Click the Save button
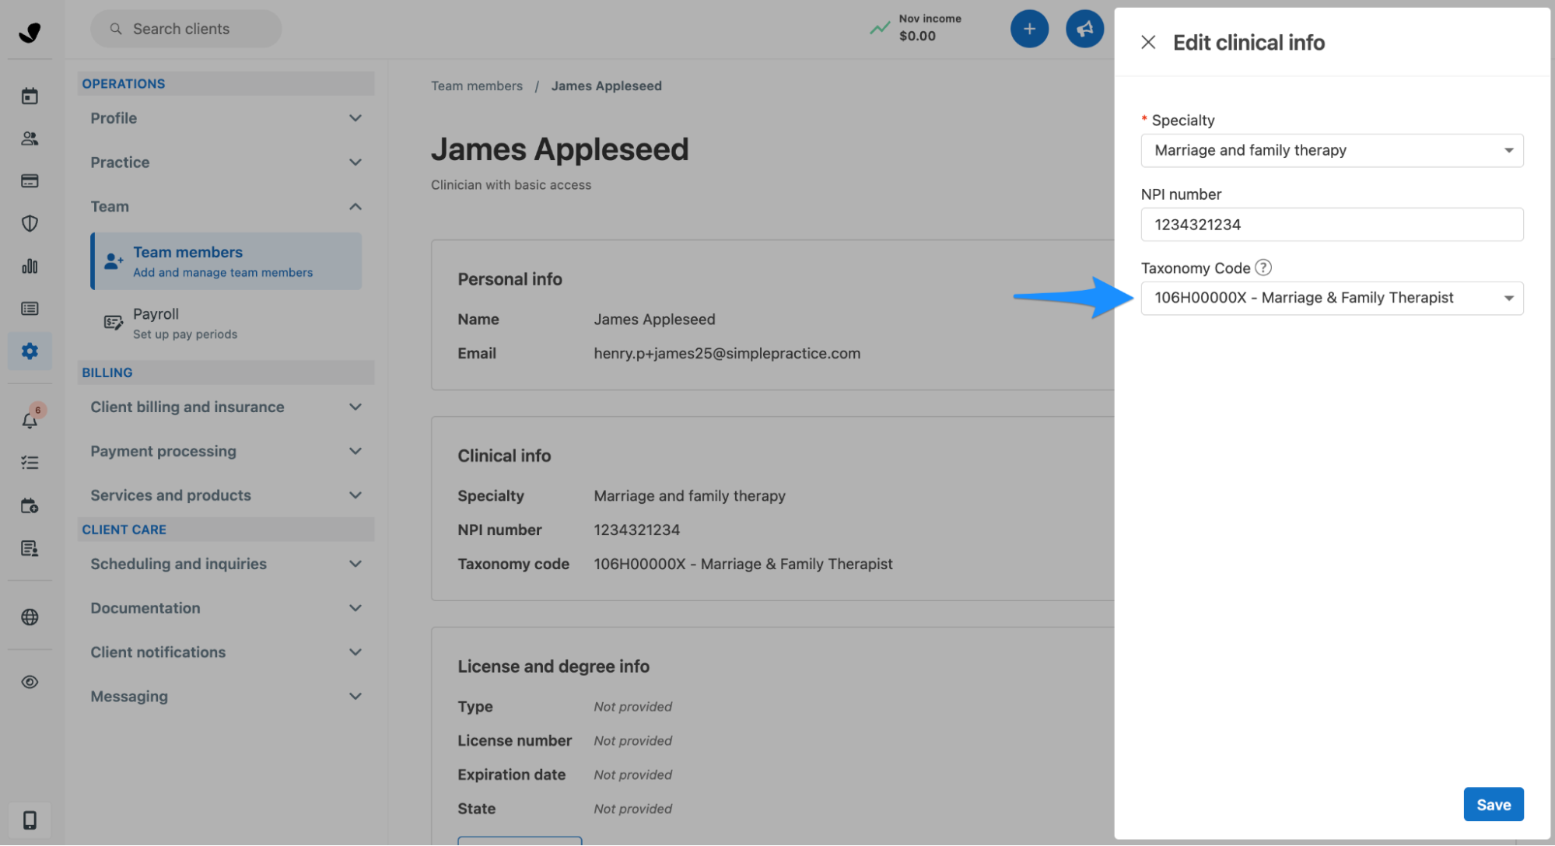The image size is (1555, 846). [x=1493, y=805]
